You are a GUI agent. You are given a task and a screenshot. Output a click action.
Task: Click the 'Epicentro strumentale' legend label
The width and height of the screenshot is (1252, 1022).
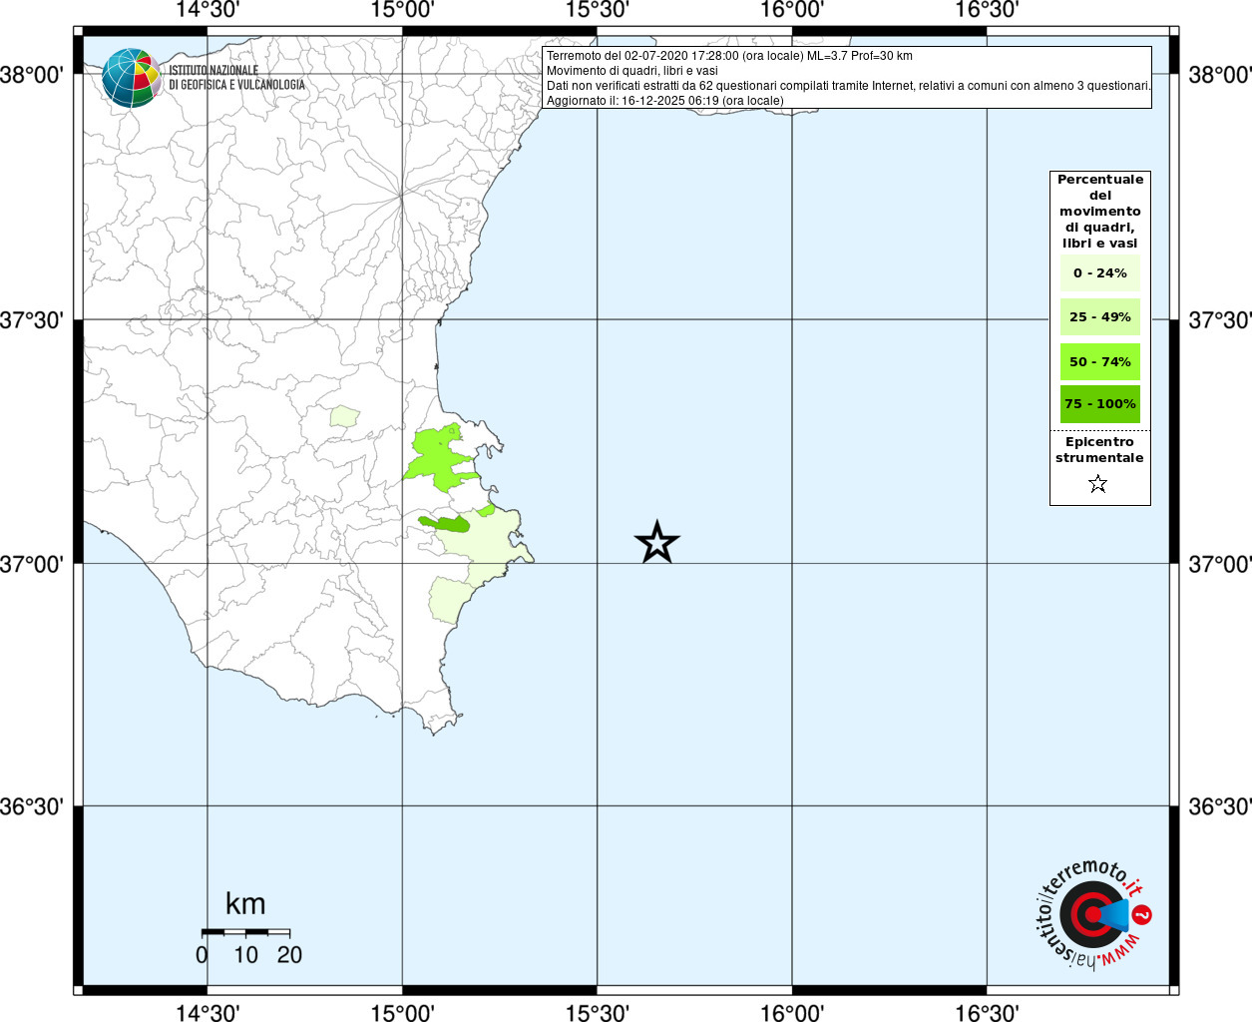1099,450
